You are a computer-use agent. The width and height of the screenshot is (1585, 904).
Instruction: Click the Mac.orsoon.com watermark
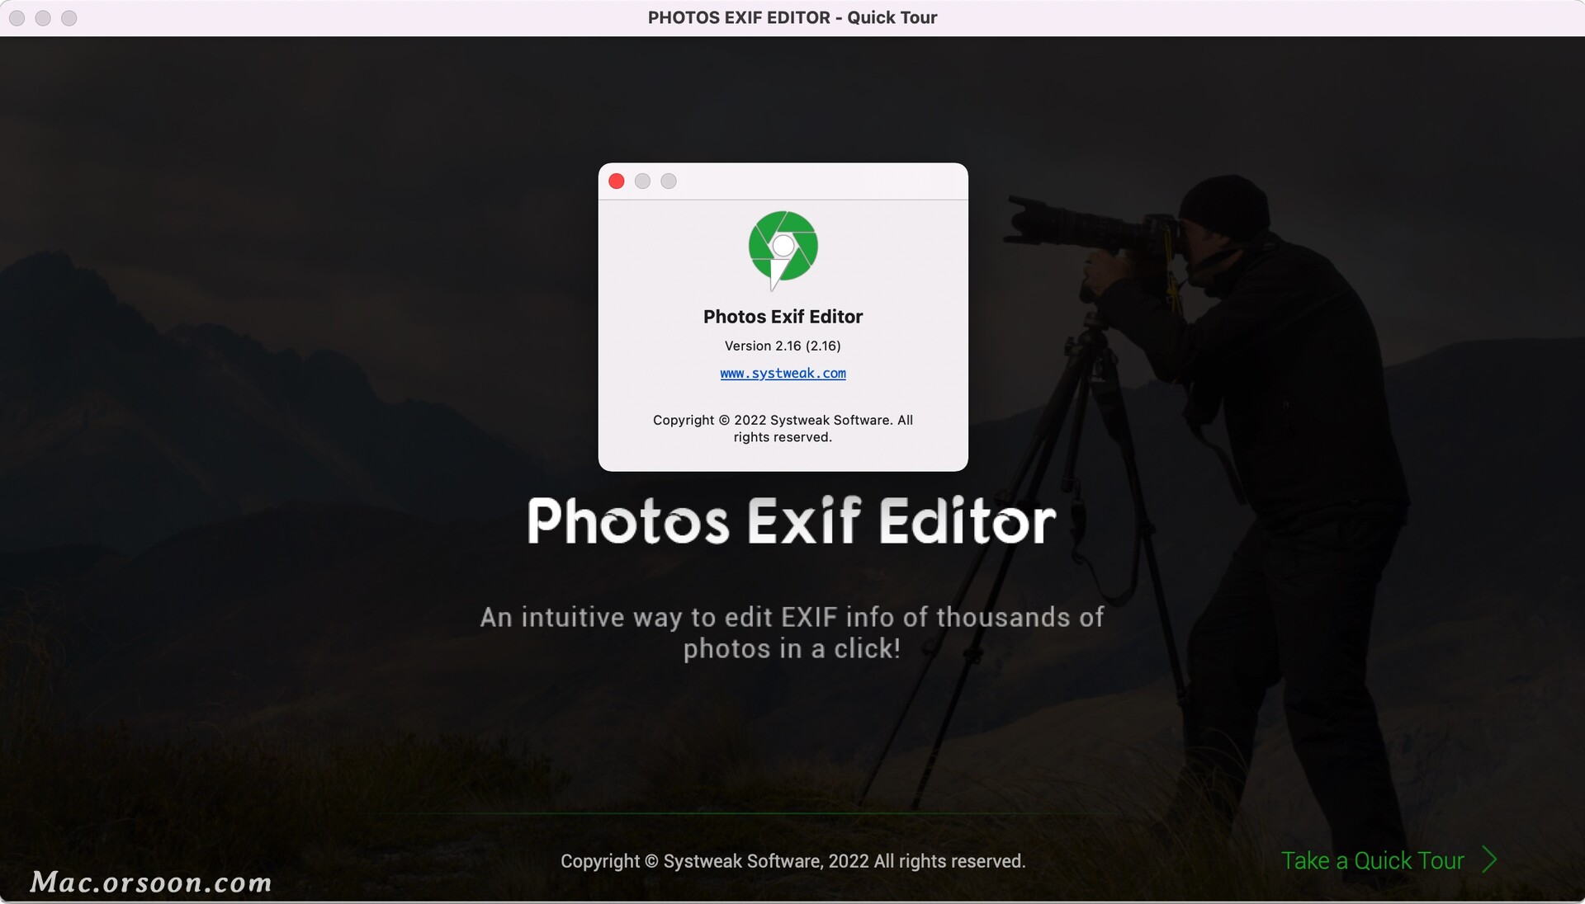pyautogui.click(x=151, y=883)
